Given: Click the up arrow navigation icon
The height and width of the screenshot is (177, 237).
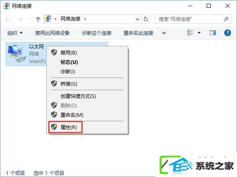Looking at the screenshot, I should (38, 19).
